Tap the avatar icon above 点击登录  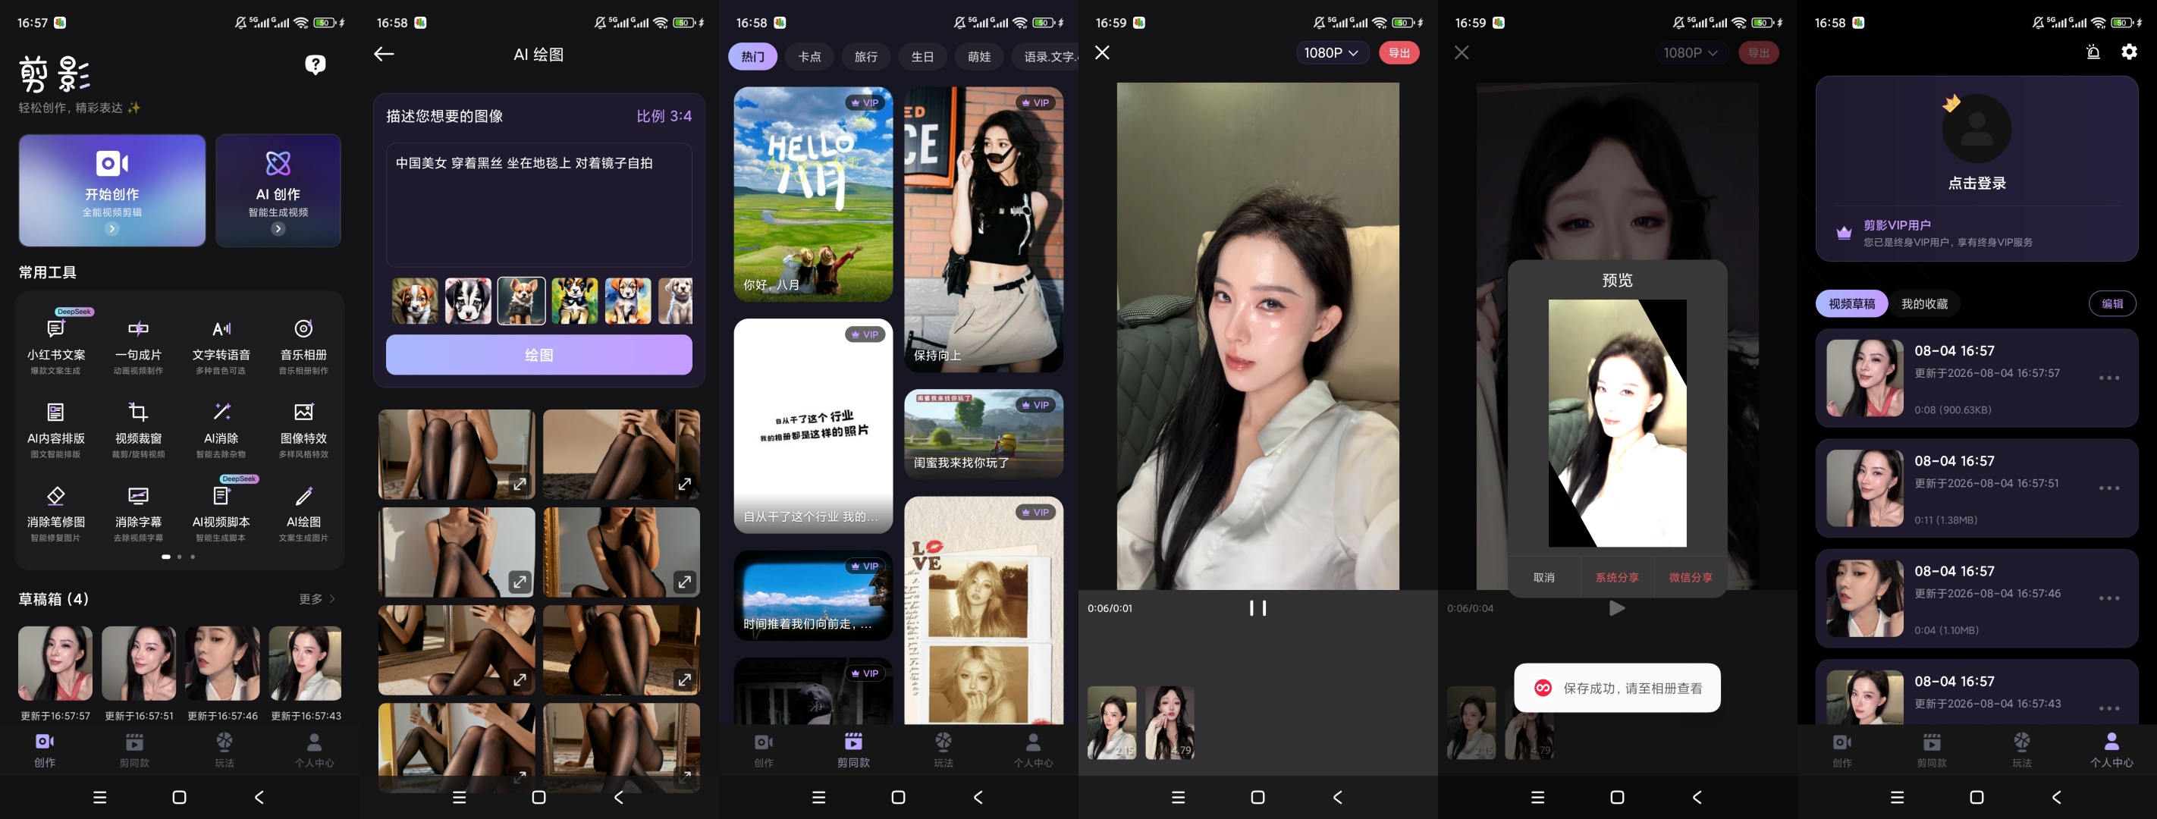(1976, 128)
